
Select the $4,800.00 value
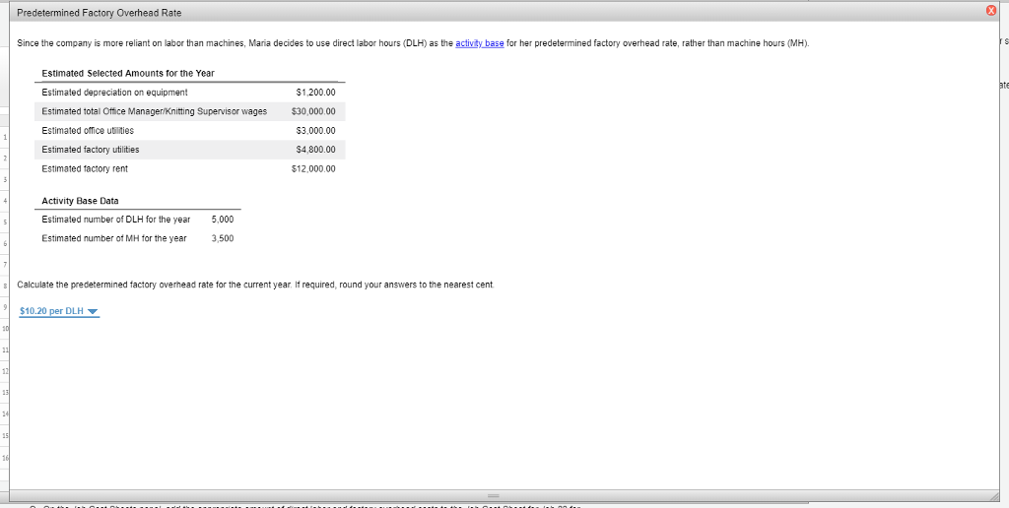(x=315, y=150)
